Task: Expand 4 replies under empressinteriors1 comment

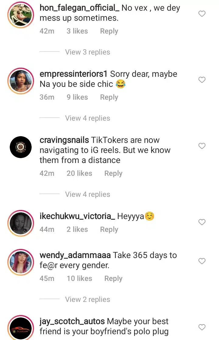Action: coord(87,118)
